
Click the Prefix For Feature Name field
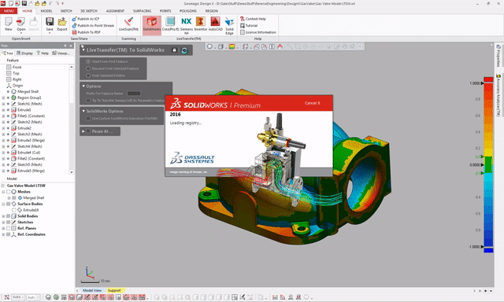click(x=134, y=94)
